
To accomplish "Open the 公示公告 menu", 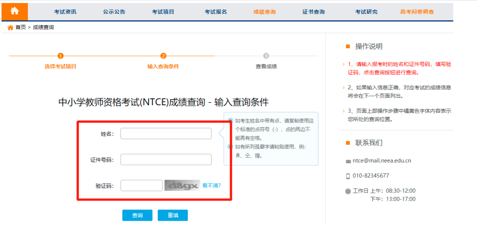I will tap(114, 12).
